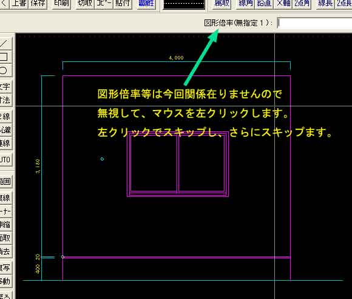Screen dimensions: 352x299
Task: Click the 貼付 paste button
Action: coord(123,4)
